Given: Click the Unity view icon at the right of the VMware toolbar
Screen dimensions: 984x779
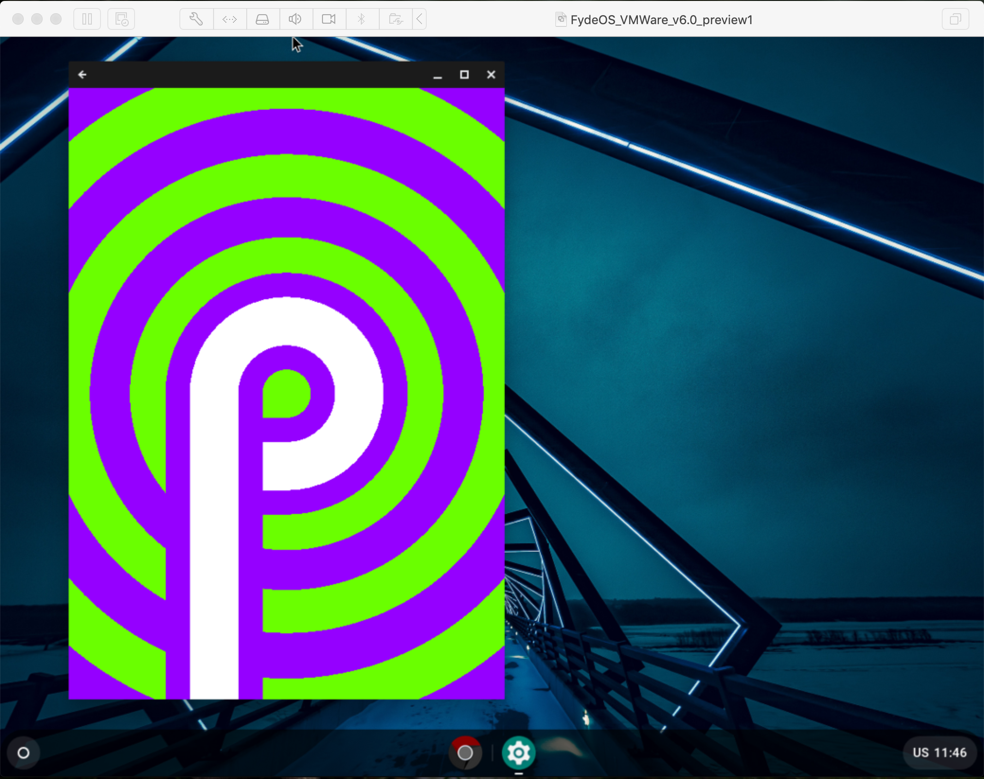Looking at the screenshot, I should click(955, 19).
